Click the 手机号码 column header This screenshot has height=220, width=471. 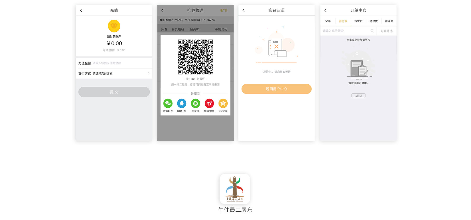(x=221, y=29)
